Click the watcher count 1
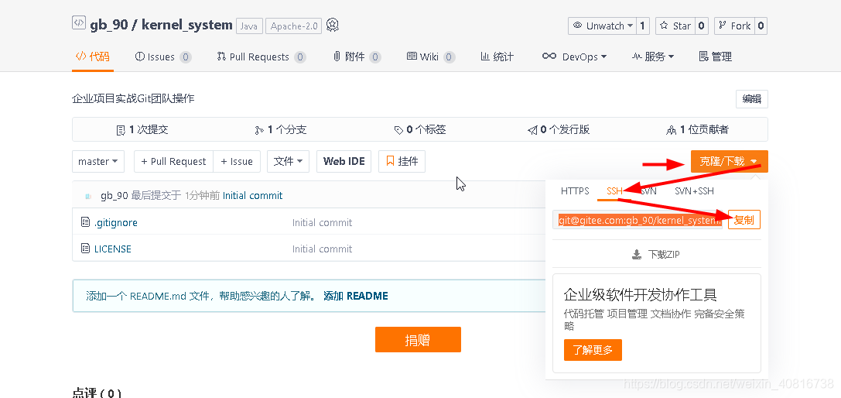 643,26
